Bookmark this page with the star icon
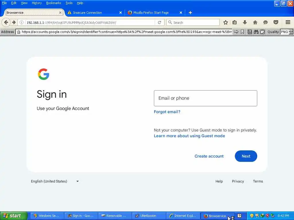 click(226, 22)
